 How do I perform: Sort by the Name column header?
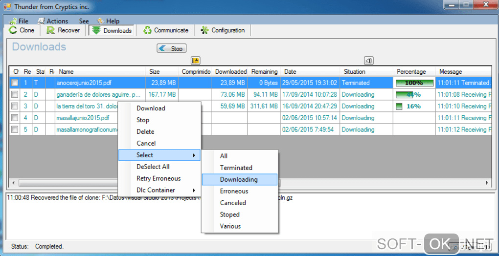point(100,72)
